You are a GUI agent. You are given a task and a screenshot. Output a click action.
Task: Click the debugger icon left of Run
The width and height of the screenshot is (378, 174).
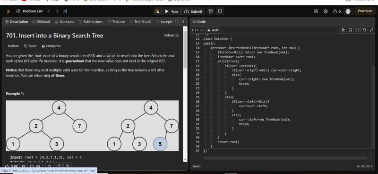coord(157,11)
